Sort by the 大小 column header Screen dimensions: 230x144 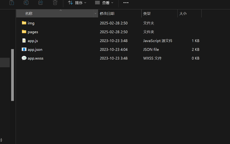pos(183,14)
